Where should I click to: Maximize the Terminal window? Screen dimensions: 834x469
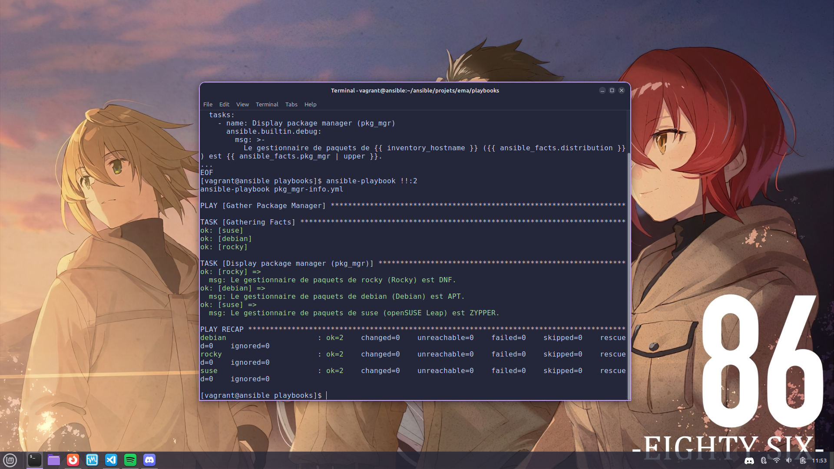click(x=612, y=90)
